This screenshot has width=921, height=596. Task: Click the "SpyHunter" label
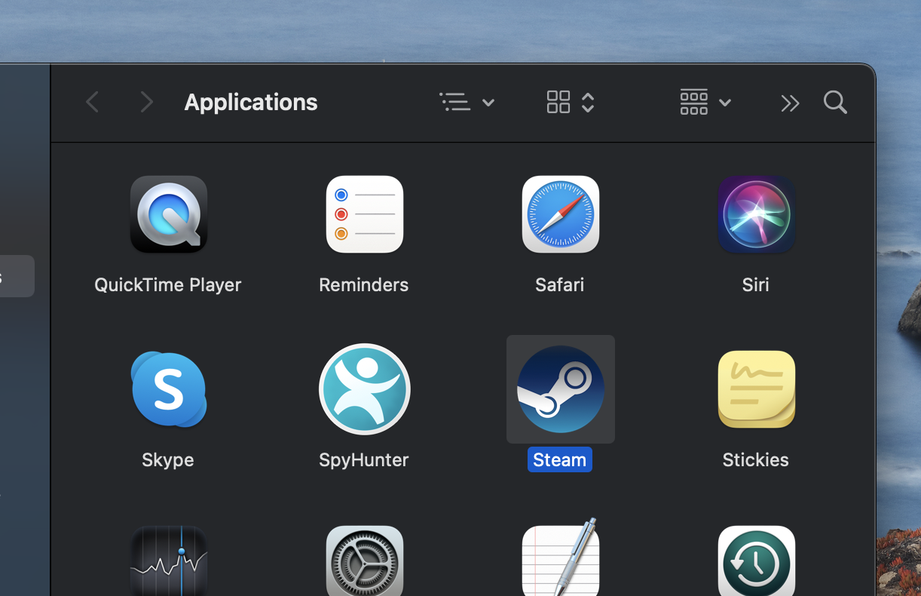[363, 459]
